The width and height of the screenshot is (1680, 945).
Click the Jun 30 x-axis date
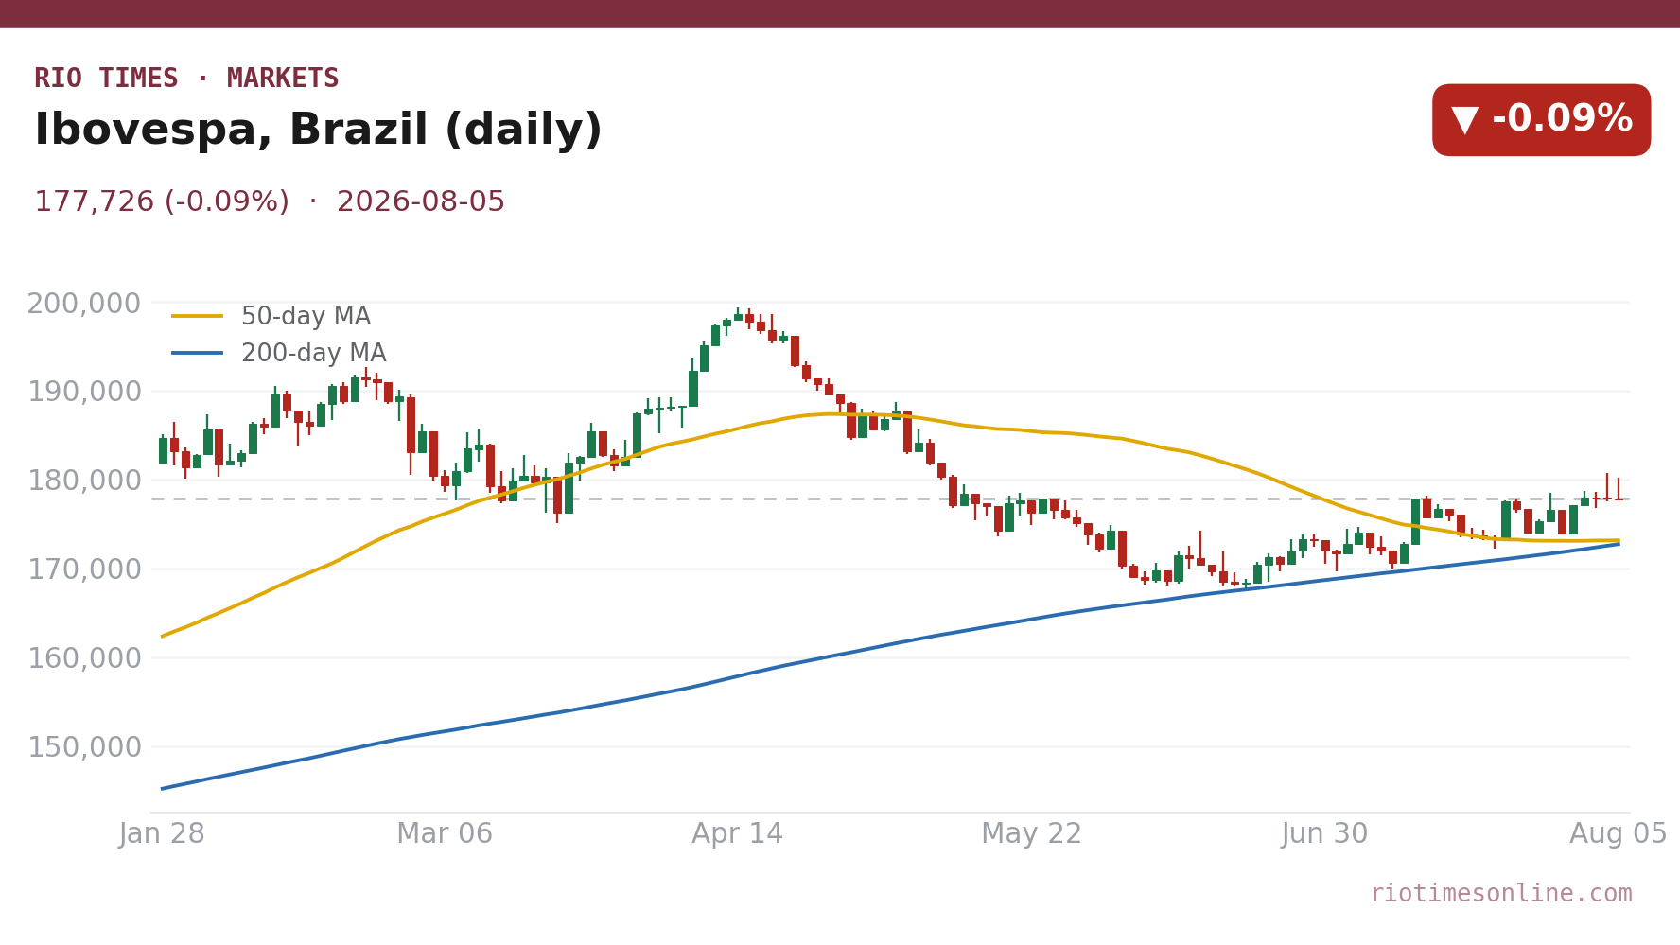point(1324,834)
